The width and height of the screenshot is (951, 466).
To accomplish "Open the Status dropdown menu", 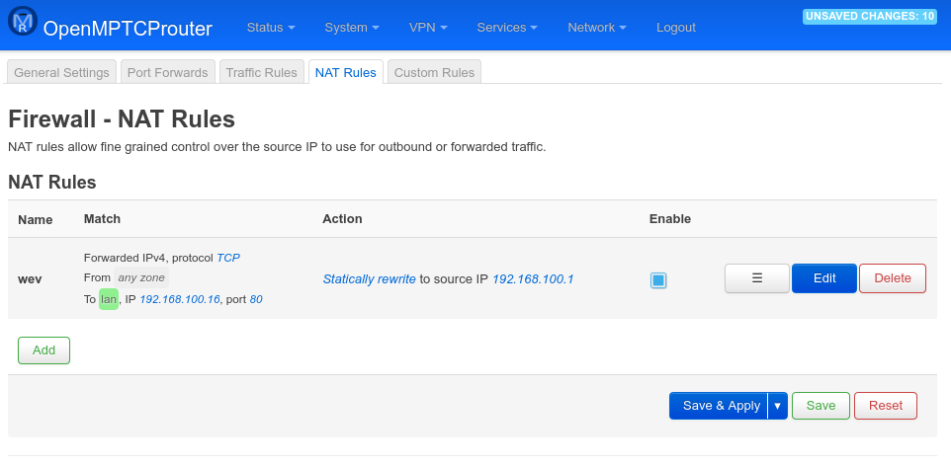I will (271, 28).
